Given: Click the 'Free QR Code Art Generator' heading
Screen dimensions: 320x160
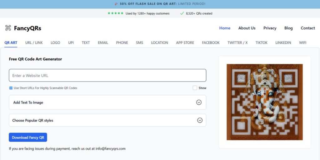Looking at the screenshot, I should (x=35, y=59).
